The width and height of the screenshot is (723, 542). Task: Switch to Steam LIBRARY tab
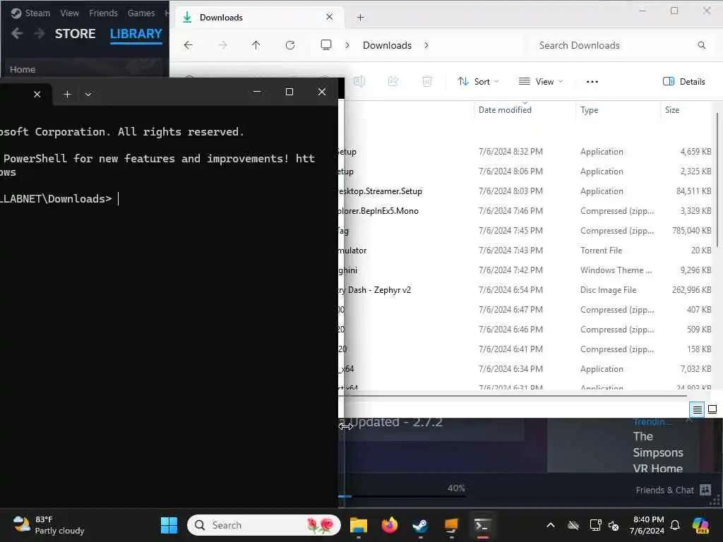(x=136, y=34)
